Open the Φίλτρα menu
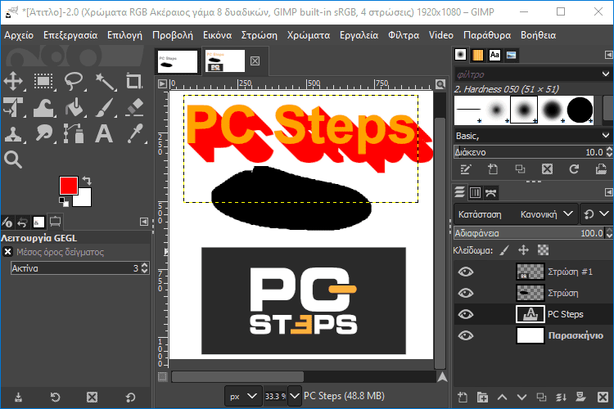Viewport: 614px width, 409px height. pos(404,35)
